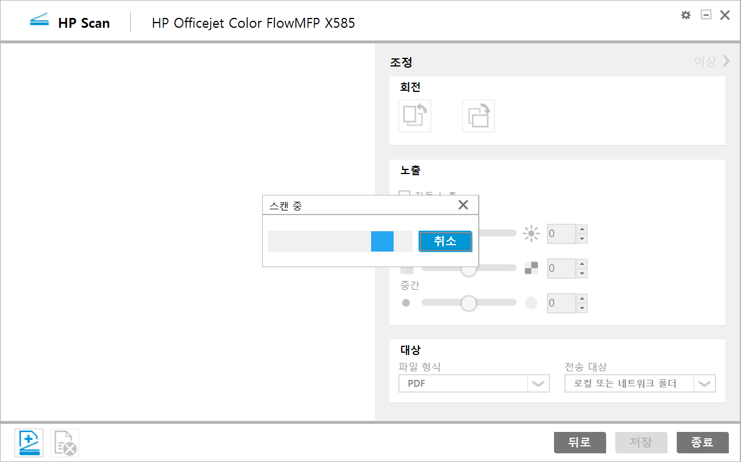Viewport: 741px width, 462px height.
Task: Click the HP Officejet Color FlowMFP X585 title
Action: click(x=254, y=23)
